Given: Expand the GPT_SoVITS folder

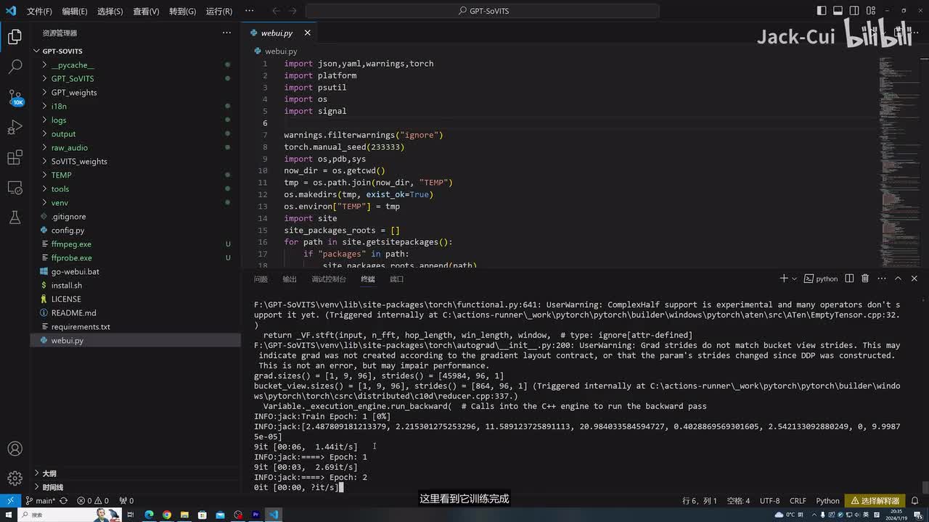Looking at the screenshot, I should click(72, 78).
